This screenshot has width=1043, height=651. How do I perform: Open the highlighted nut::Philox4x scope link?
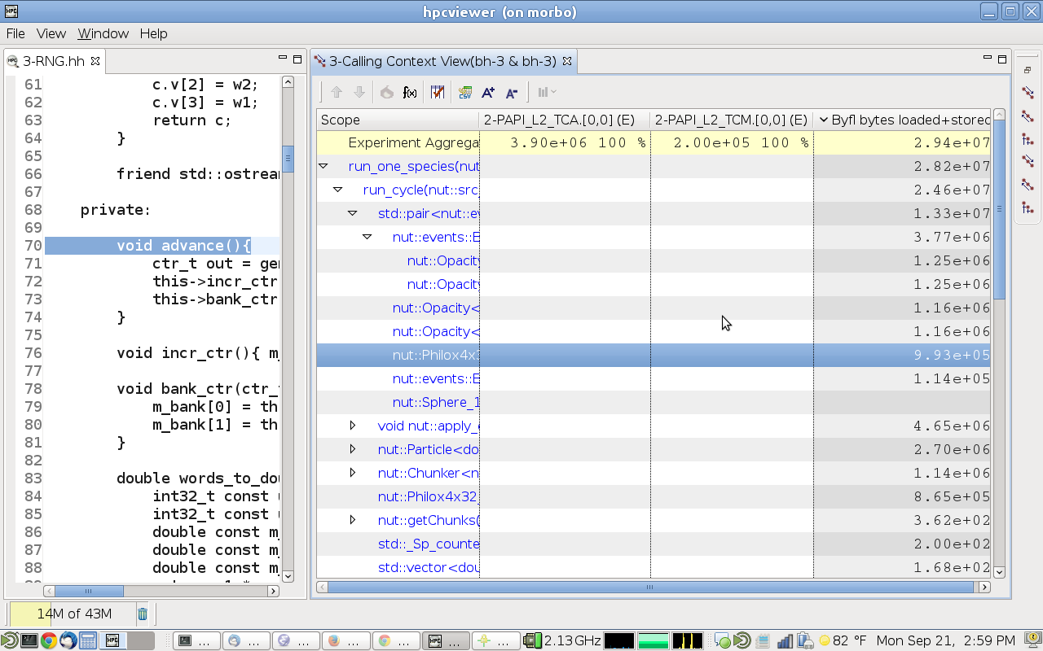[x=435, y=356]
